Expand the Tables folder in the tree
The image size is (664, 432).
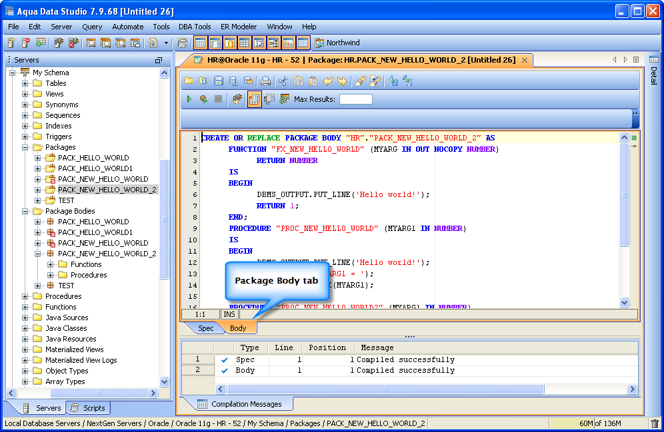(x=25, y=83)
